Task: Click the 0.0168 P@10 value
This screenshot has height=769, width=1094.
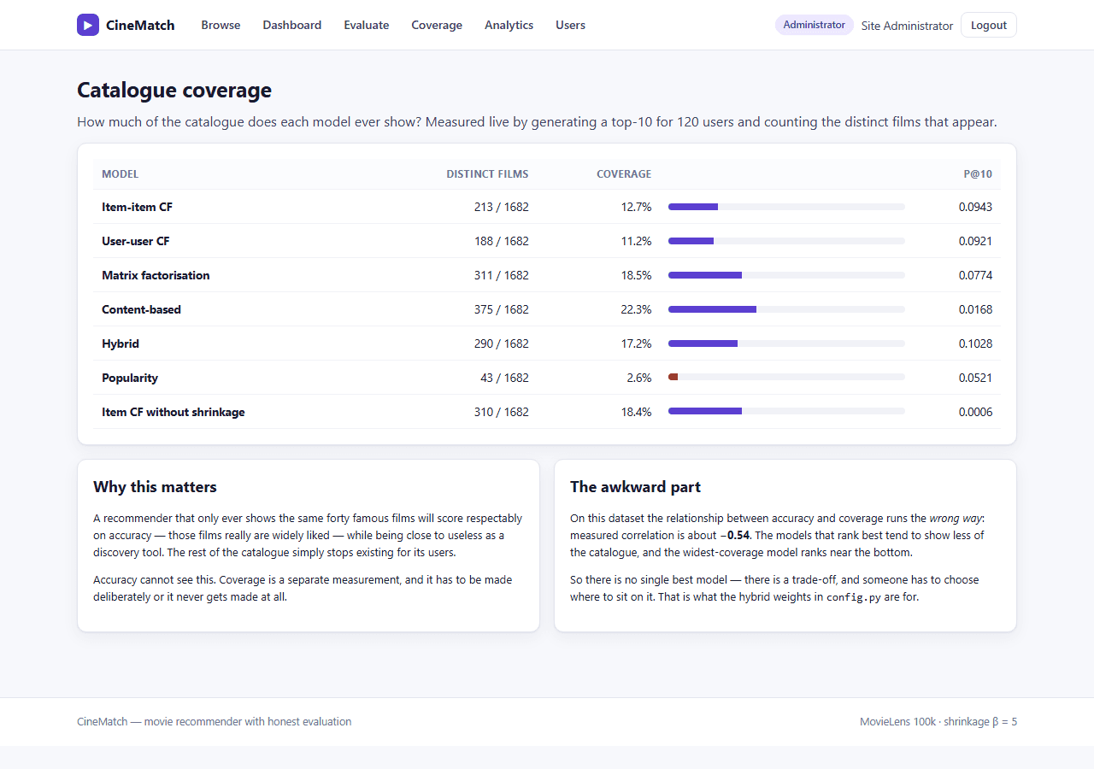Action: point(975,309)
